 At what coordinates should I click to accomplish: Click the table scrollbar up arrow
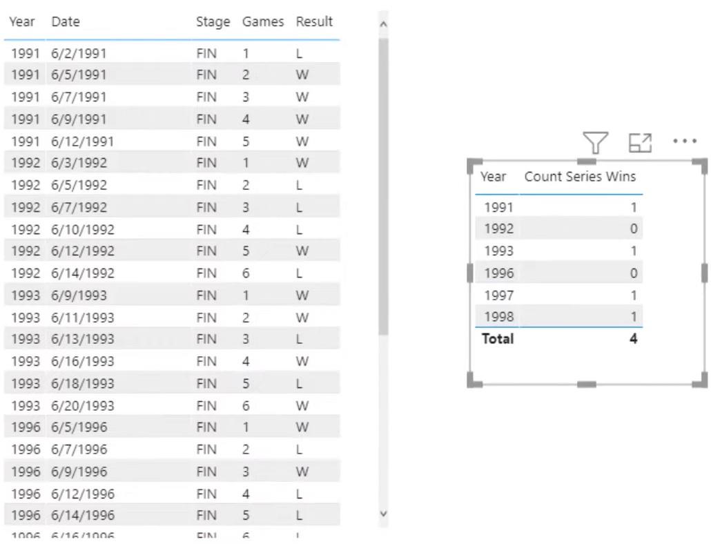coord(383,24)
